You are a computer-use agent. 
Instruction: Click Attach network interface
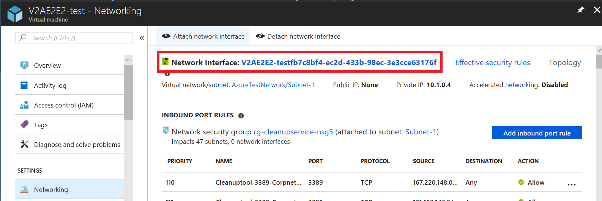click(x=203, y=36)
